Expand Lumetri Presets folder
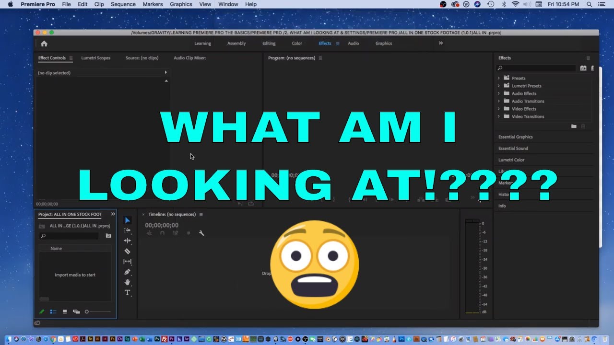The image size is (614, 345). pyautogui.click(x=498, y=86)
